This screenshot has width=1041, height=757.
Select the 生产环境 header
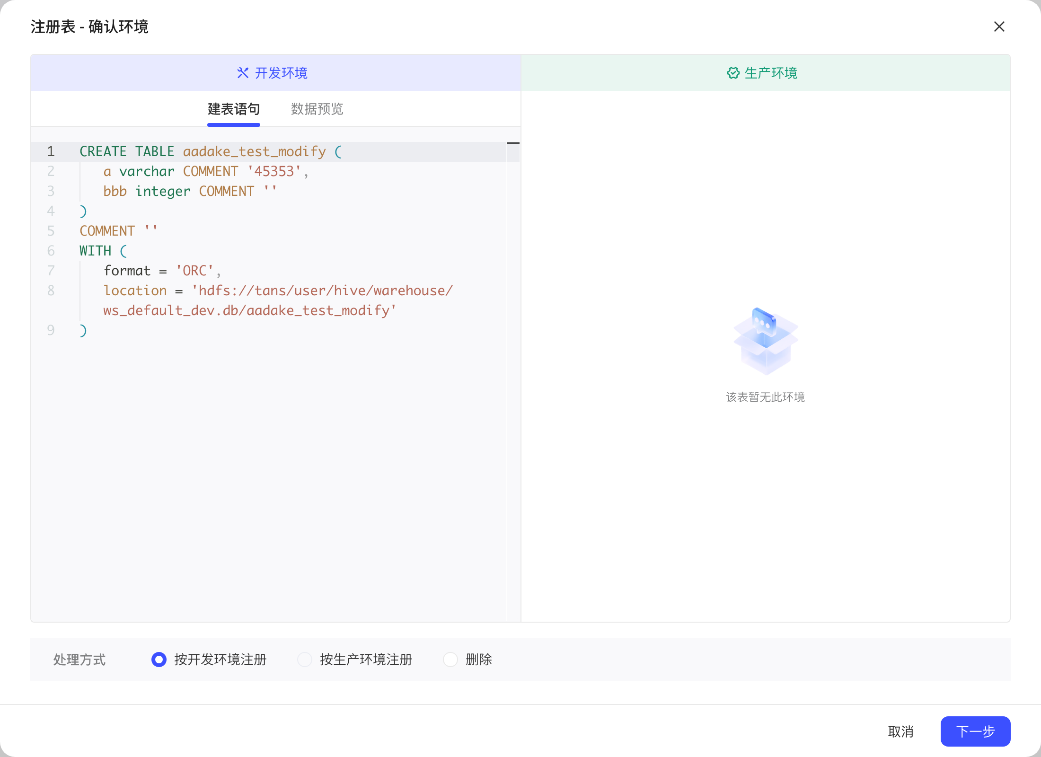pos(766,73)
